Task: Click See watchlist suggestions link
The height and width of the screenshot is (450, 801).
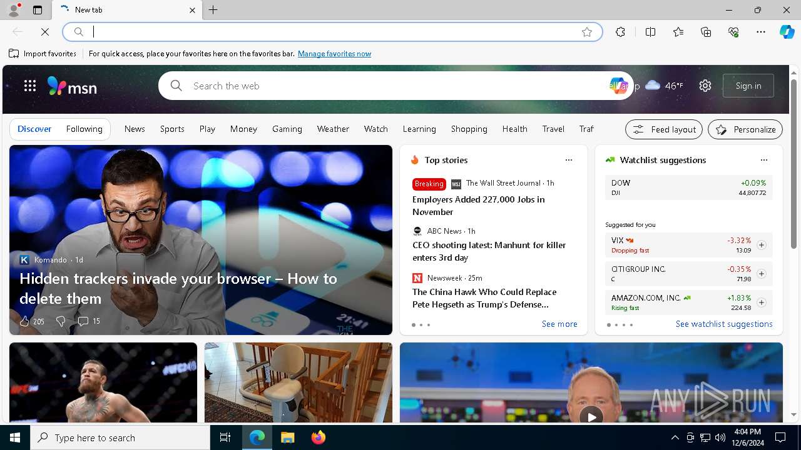Action: (724, 324)
